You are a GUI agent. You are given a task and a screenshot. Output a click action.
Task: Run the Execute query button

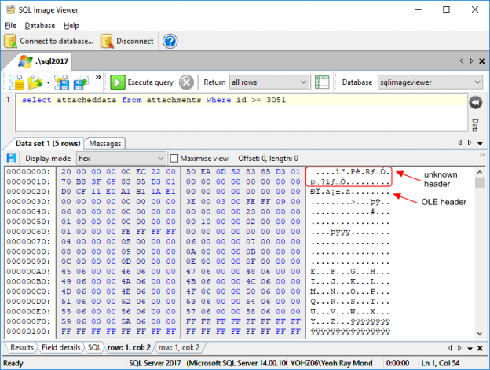point(142,82)
